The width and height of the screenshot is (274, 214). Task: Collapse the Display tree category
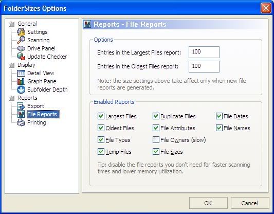[12, 65]
